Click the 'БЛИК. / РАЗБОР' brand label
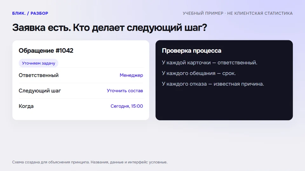Screen dimensions: 305x171 30,13
